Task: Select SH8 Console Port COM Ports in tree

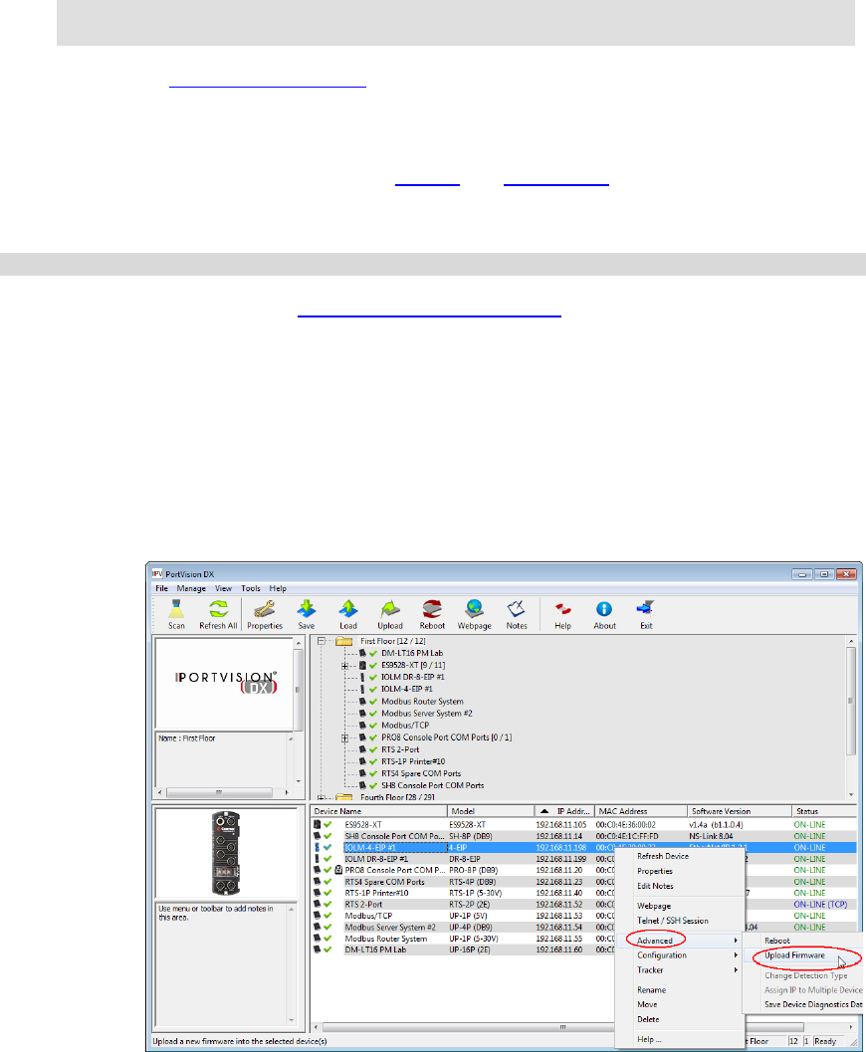Action: click(432, 785)
